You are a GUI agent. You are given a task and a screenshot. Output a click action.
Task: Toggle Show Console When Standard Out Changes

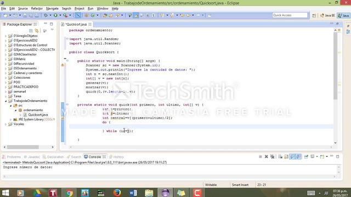[x=292, y=157]
